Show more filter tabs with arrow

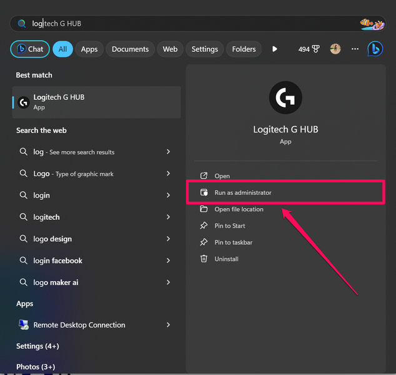pos(274,49)
